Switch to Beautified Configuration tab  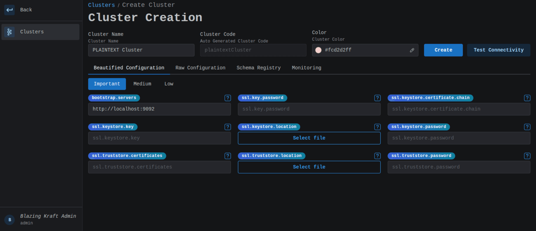coord(129,68)
